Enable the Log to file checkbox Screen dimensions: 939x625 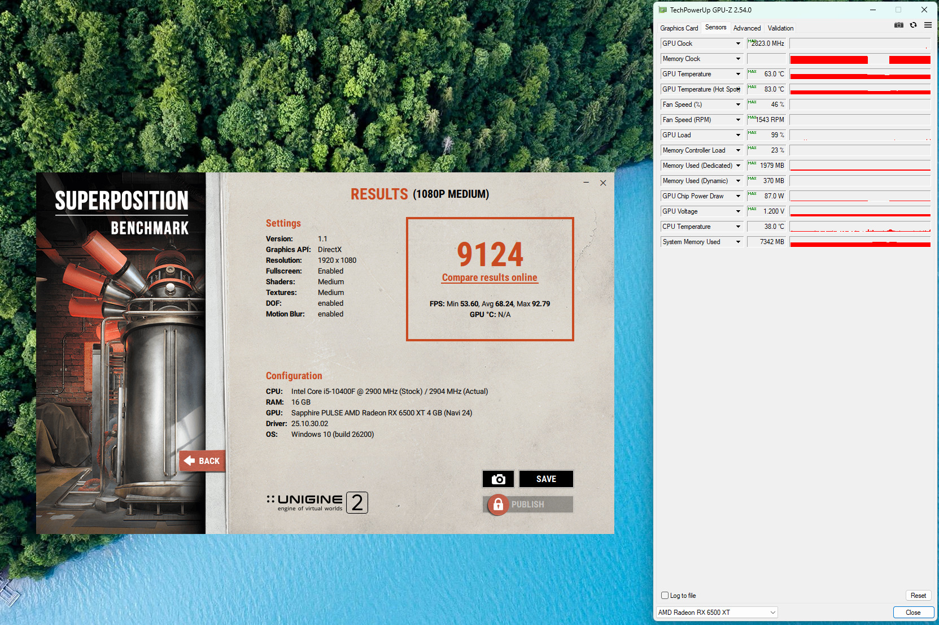665,595
